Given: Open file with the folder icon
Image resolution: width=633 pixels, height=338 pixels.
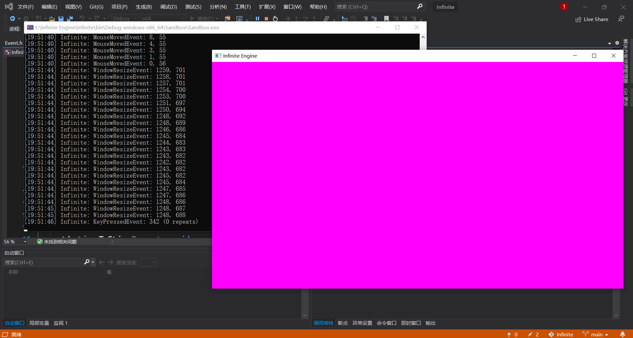Looking at the screenshot, I should 52,19.
